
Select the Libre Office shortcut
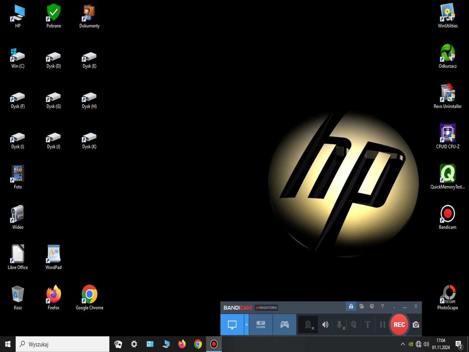click(18, 257)
